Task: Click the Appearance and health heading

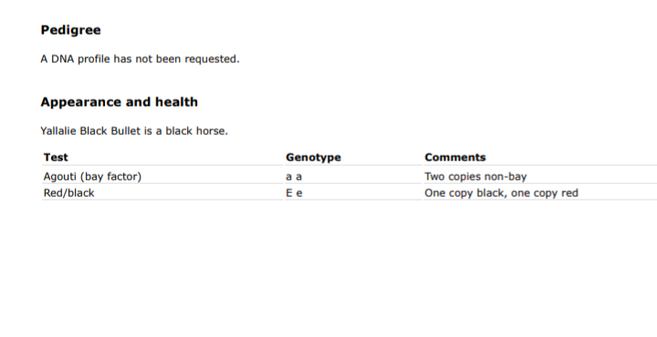Action: (119, 102)
